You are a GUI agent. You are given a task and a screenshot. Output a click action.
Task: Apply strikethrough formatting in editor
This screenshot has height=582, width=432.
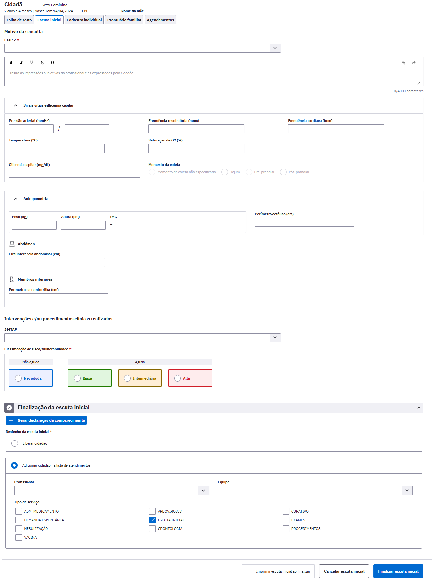coord(42,62)
